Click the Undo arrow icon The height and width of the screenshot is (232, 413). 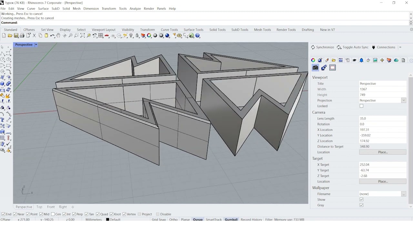pyautogui.click(x=52, y=36)
